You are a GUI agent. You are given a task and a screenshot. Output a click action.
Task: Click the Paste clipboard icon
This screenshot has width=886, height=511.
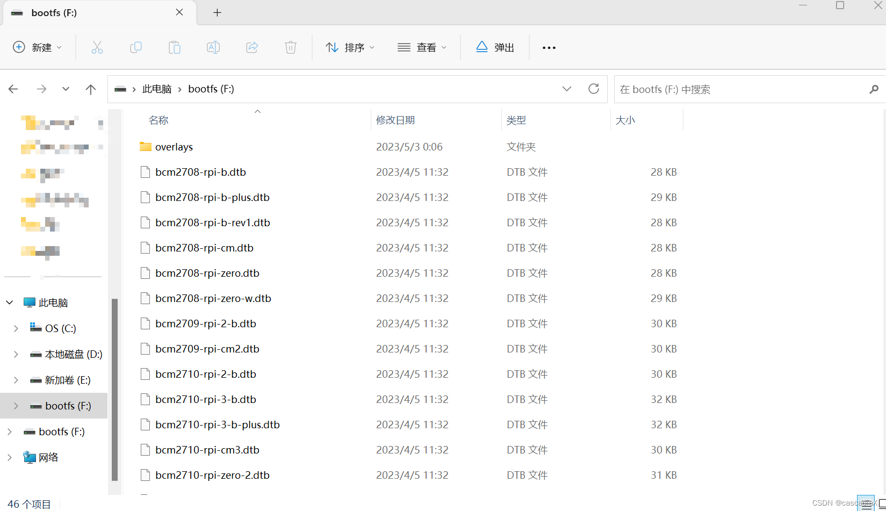pyautogui.click(x=175, y=48)
